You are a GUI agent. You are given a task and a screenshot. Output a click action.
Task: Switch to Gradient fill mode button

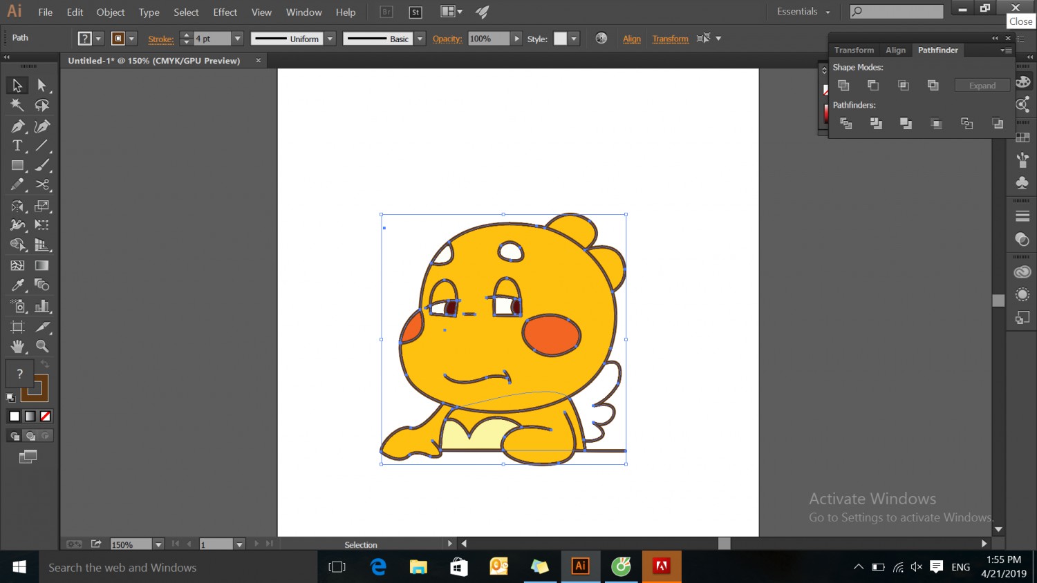point(30,416)
